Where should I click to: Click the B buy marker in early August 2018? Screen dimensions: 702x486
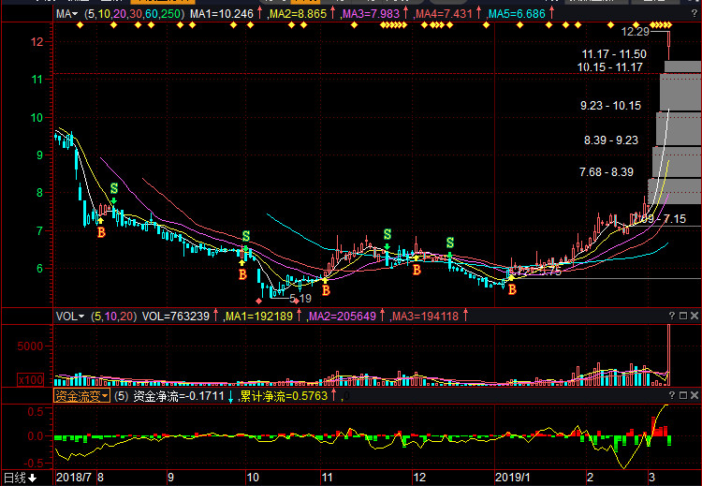[102, 232]
